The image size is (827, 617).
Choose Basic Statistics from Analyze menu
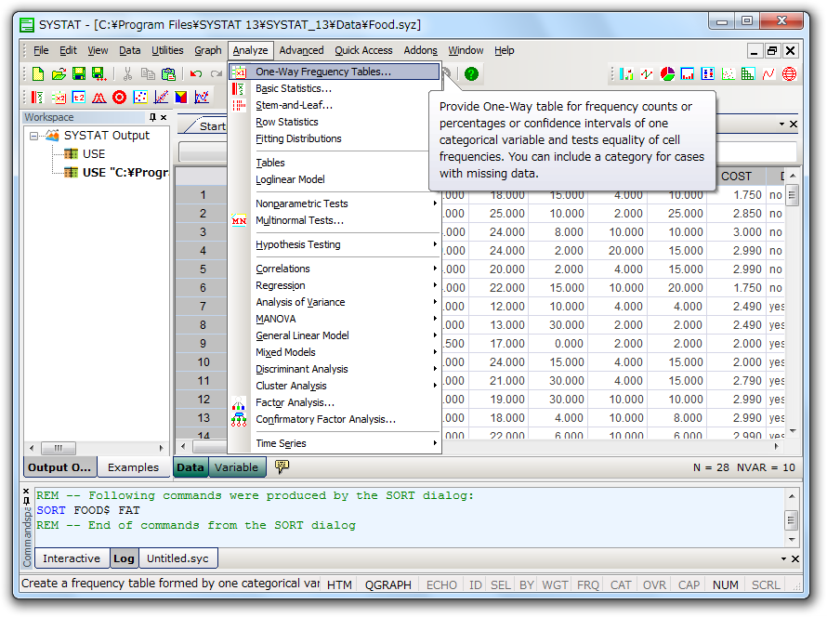(335, 88)
